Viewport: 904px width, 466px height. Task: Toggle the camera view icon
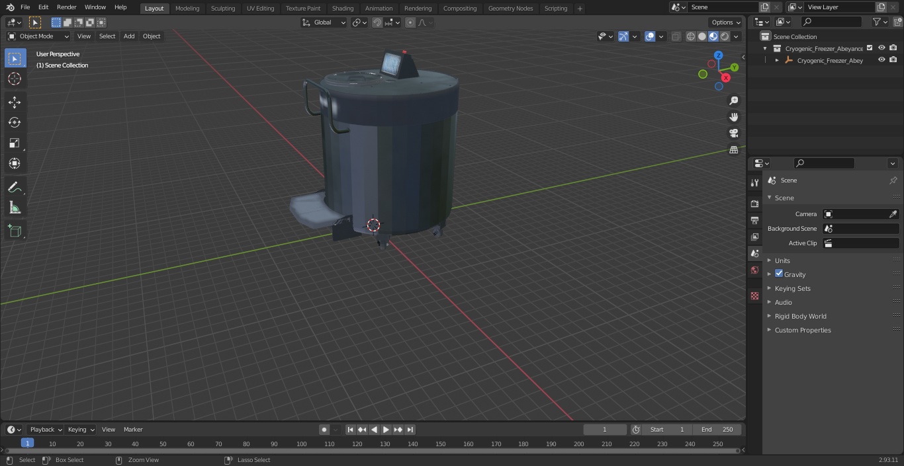pos(733,134)
